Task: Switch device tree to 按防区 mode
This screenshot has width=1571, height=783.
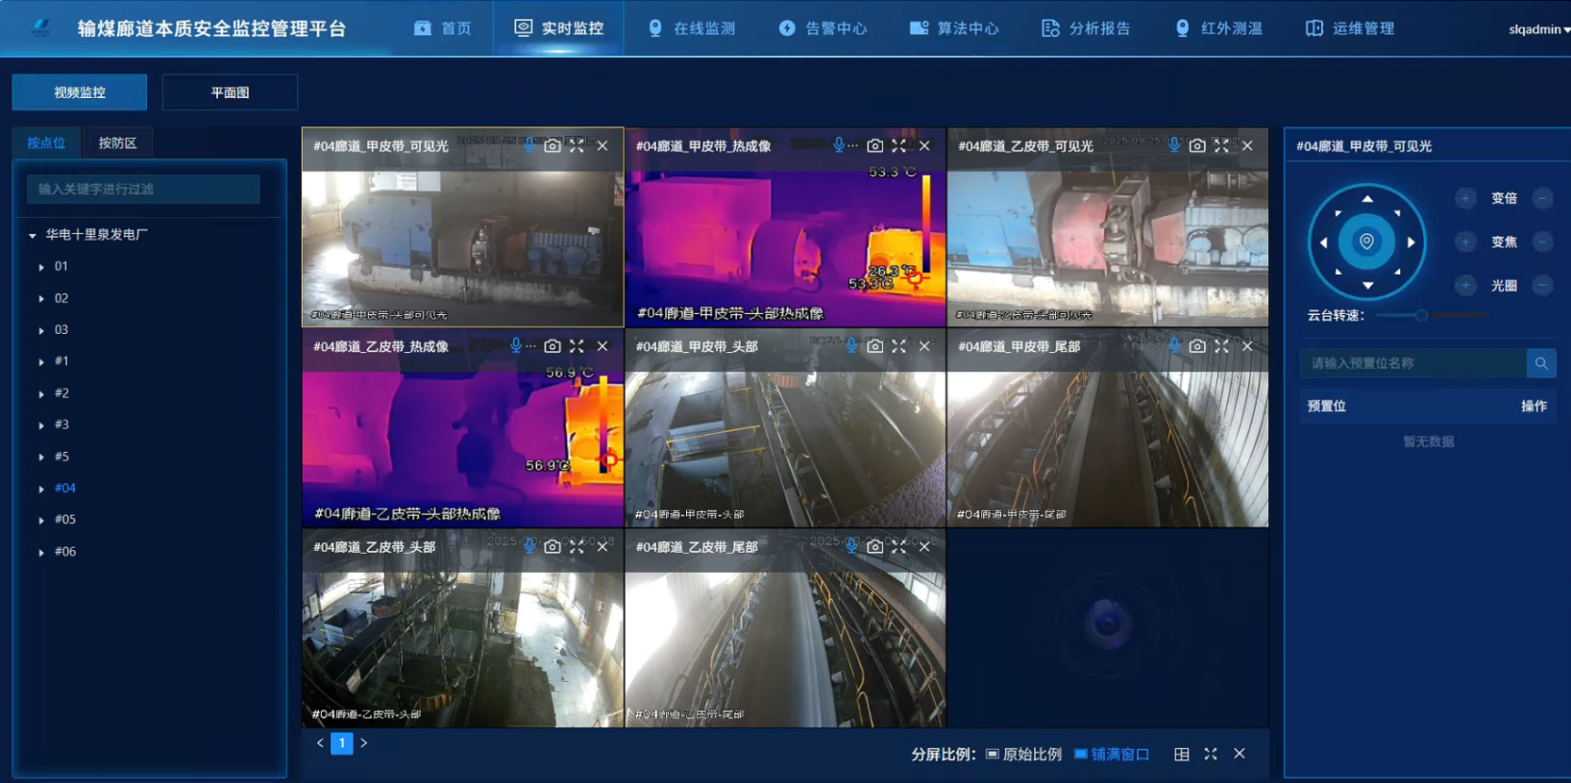Action: [118, 143]
